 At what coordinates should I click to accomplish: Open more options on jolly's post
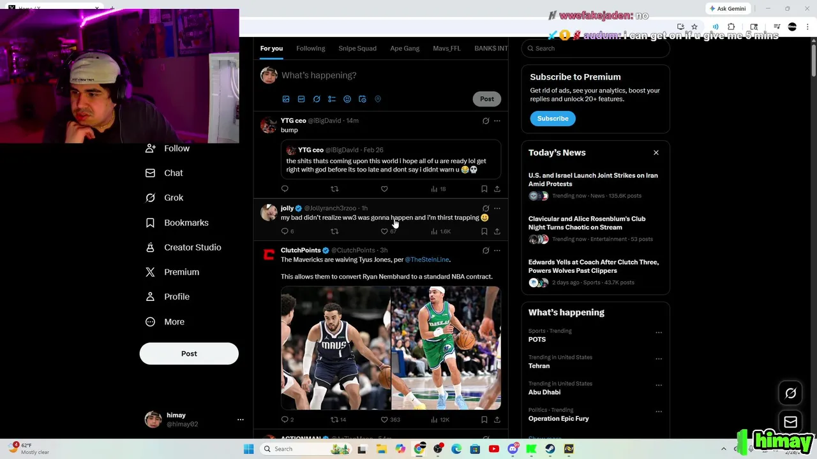coord(497,208)
